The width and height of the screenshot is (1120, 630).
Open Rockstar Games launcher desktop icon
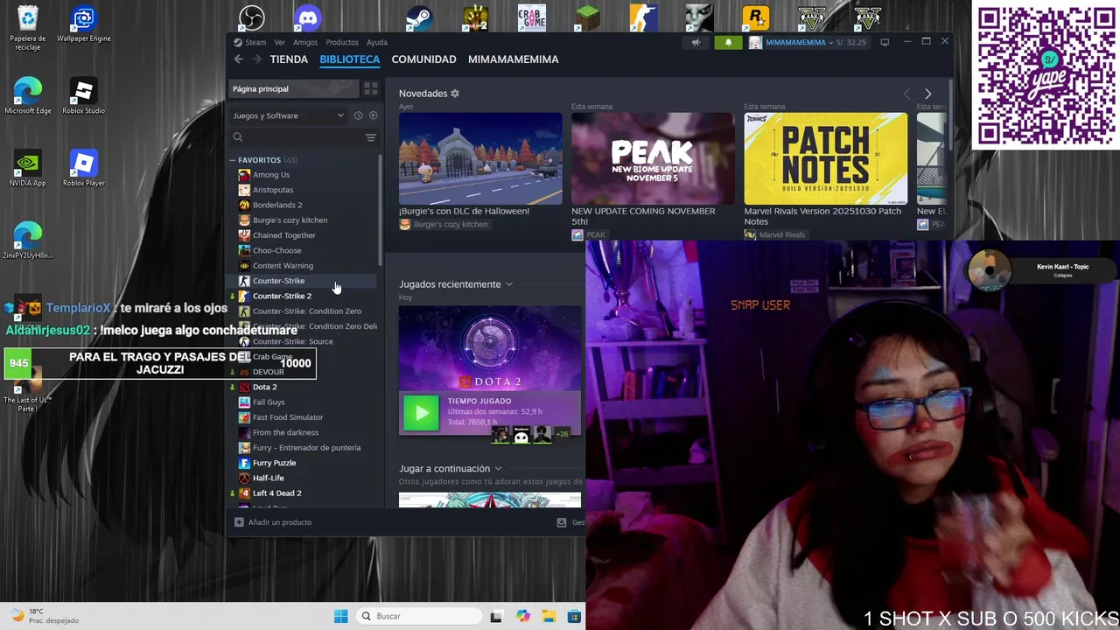click(x=755, y=17)
